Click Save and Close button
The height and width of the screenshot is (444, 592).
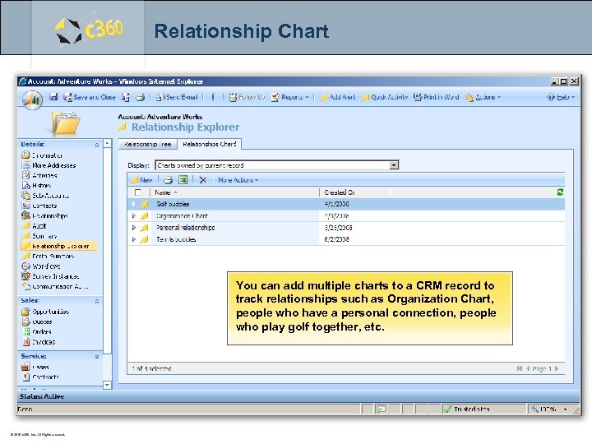coord(89,97)
